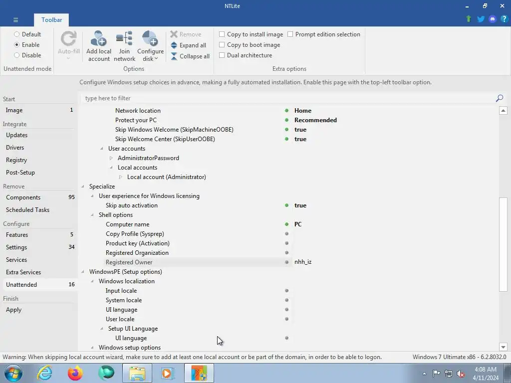Open the Components sidebar page
511x383 pixels.
coord(39,197)
